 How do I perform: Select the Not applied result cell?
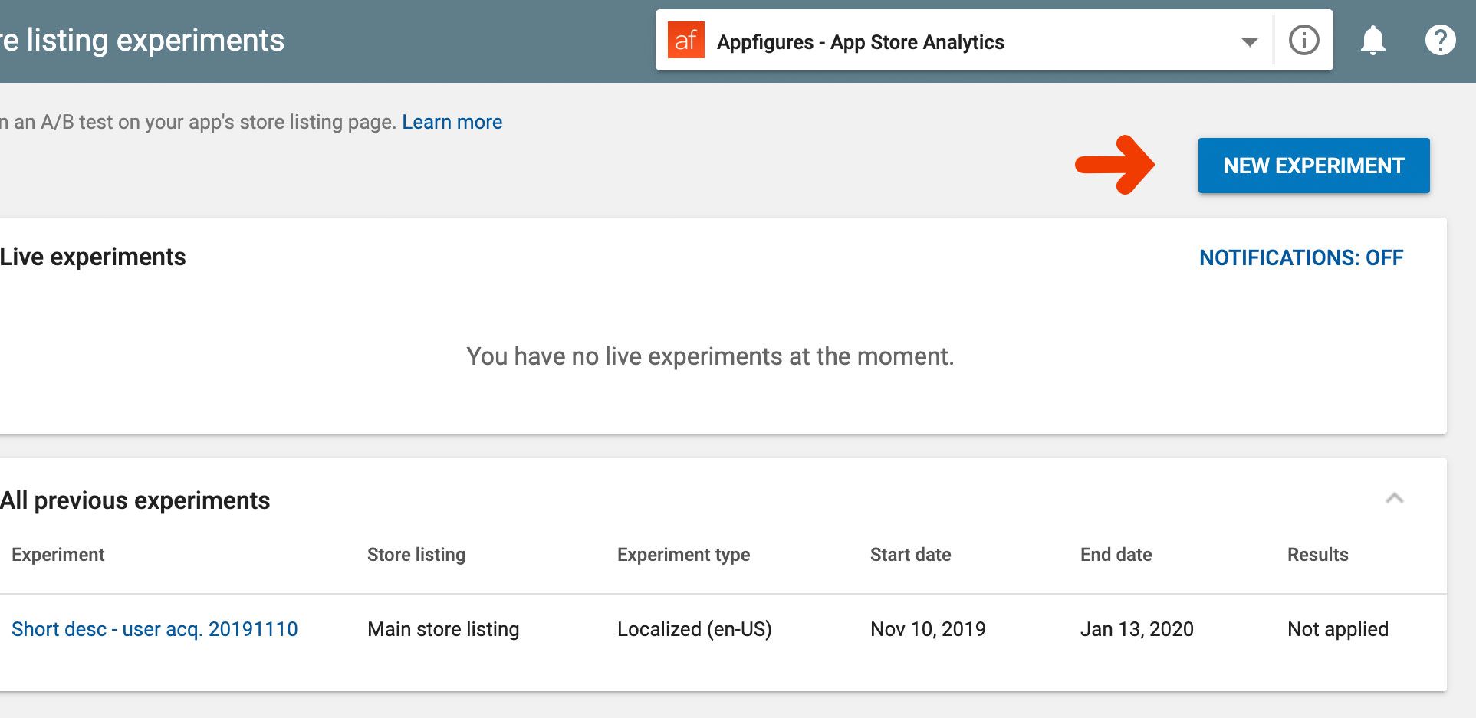[x=1338, y=629]
